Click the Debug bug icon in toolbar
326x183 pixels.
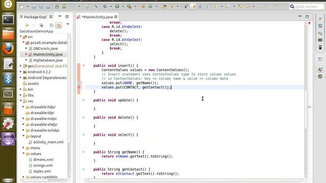point(105,7)
